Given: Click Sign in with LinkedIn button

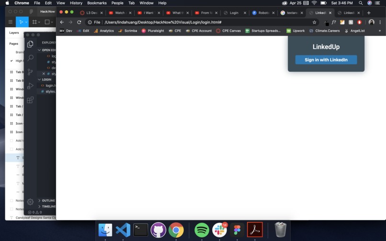Looking at the screenshot, I should coord(326,60).
